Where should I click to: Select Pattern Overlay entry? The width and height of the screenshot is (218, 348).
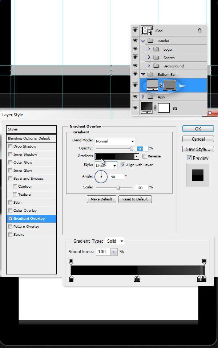coord(26,226)
